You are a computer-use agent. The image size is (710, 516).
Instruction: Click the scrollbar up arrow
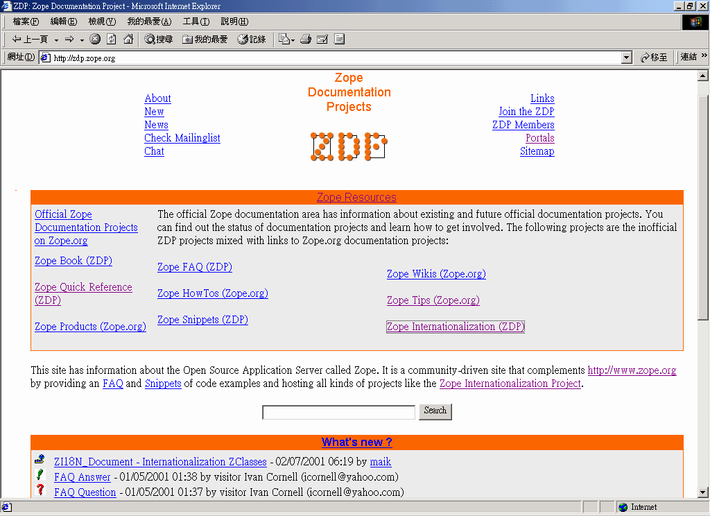(703, 76)
